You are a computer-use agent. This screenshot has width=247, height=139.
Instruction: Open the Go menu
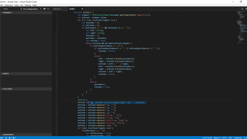(x=22, y=5)
